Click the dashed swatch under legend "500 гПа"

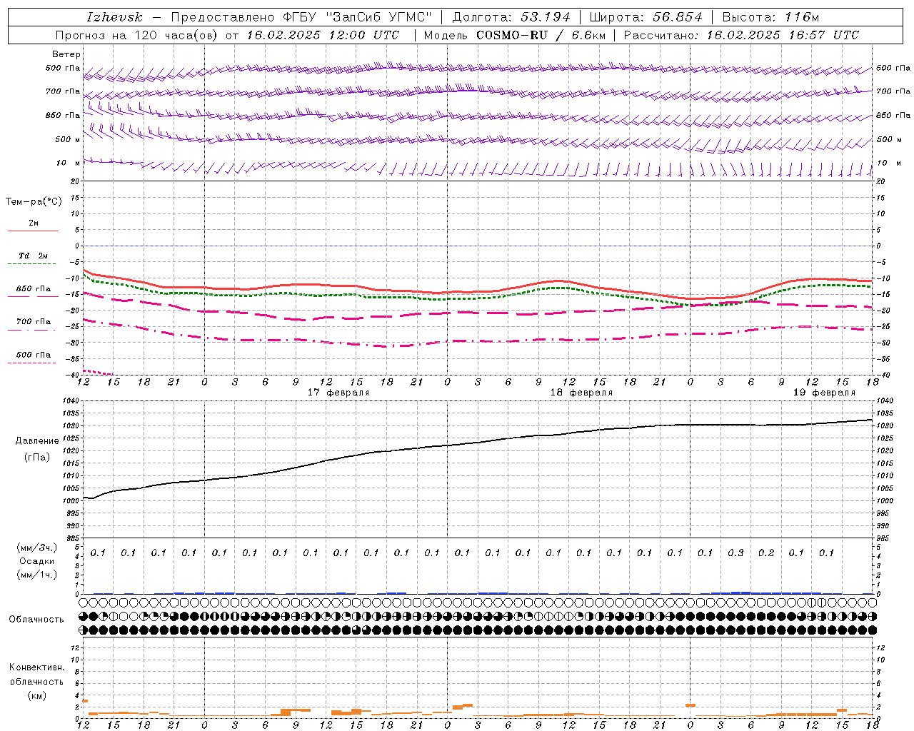31,363
